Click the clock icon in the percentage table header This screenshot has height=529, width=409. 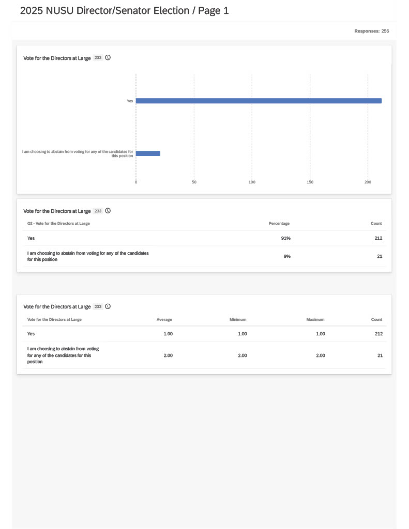108,211
